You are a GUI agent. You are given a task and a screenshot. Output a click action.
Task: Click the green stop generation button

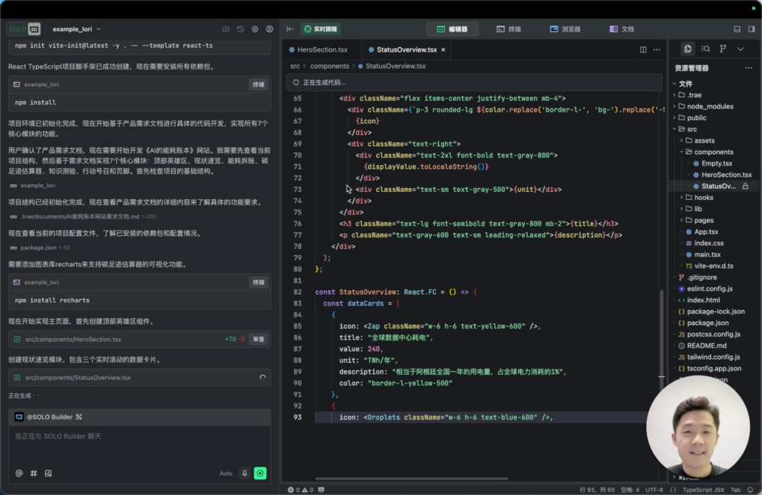click(260, 473)
